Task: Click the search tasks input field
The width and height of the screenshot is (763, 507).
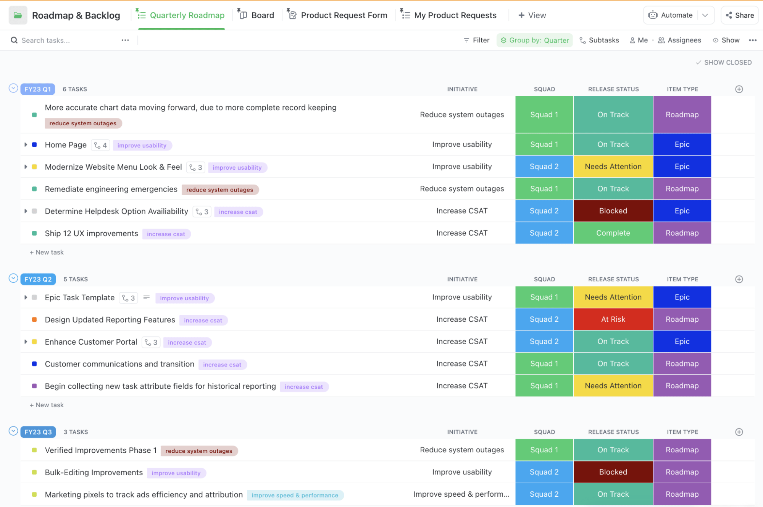Action: pyautogui.click(x=63, y=40)
